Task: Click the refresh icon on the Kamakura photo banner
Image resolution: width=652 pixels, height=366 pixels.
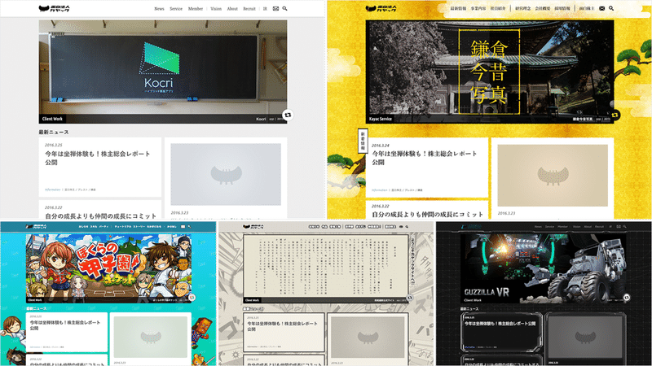Action: click(615, 115)
